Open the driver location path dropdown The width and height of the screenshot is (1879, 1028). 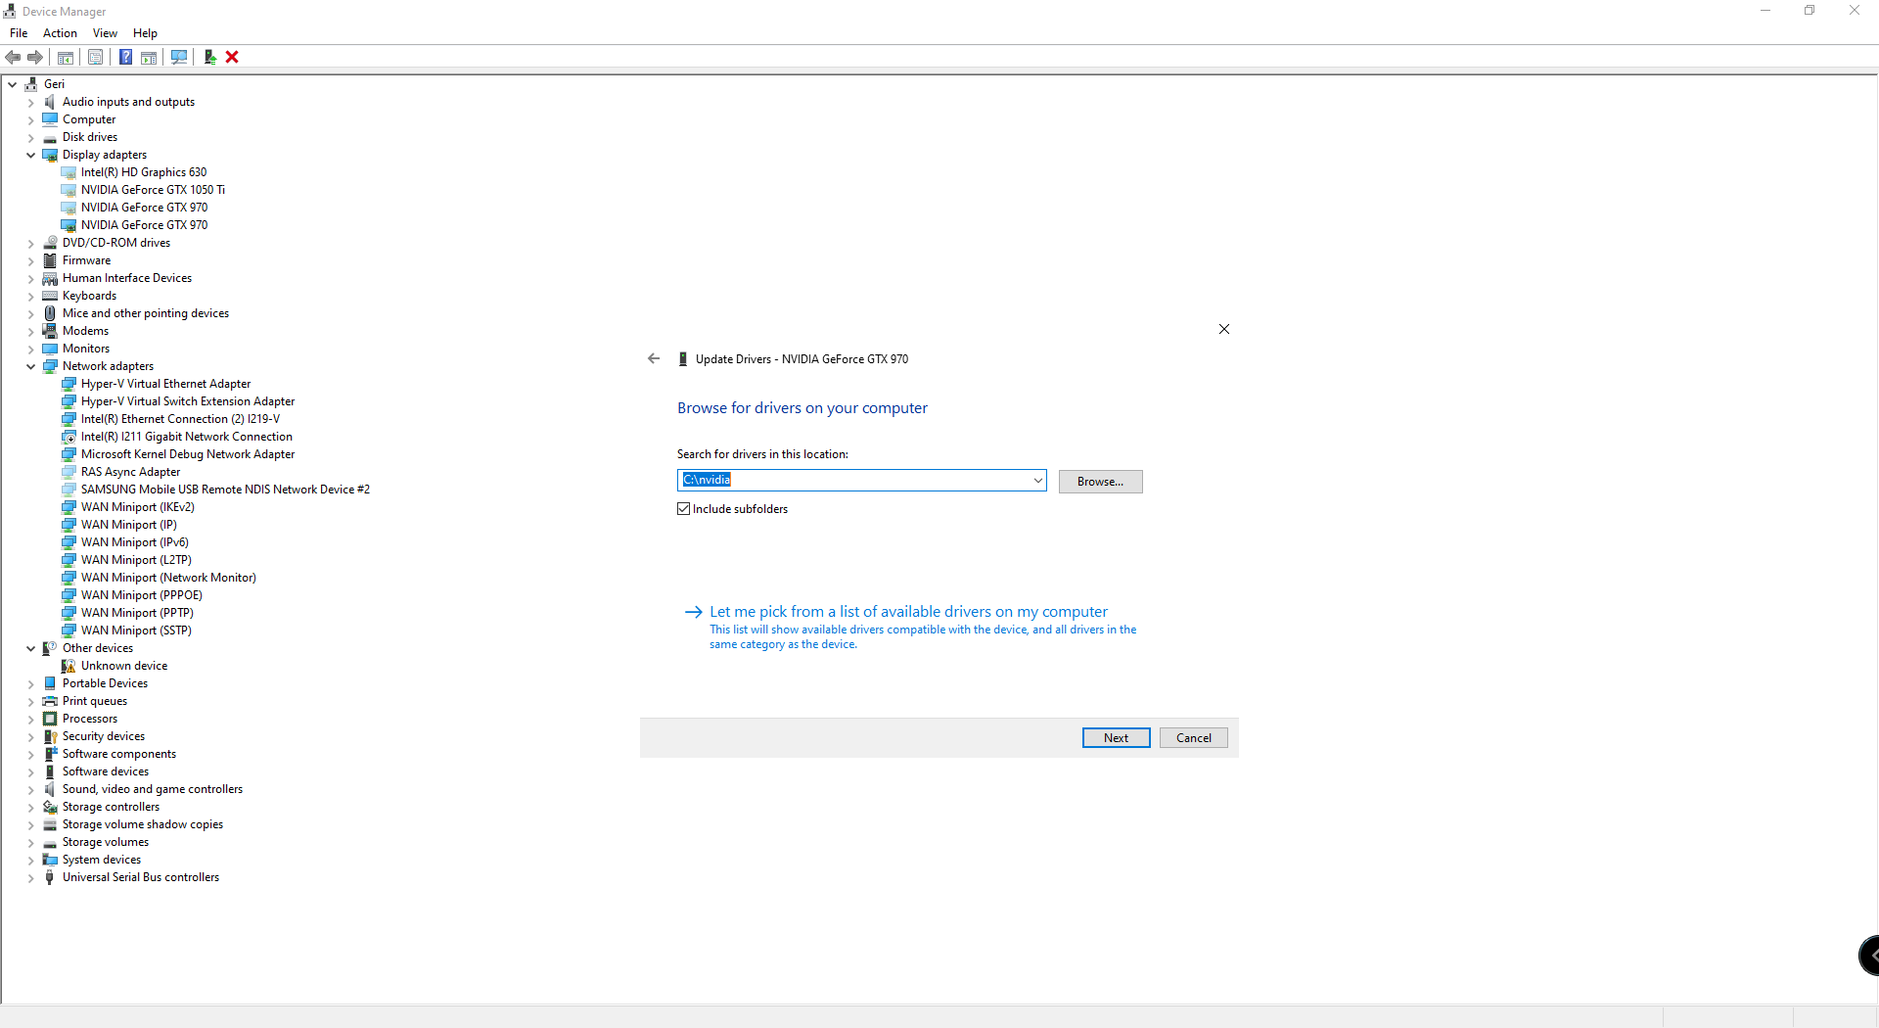1037,480
